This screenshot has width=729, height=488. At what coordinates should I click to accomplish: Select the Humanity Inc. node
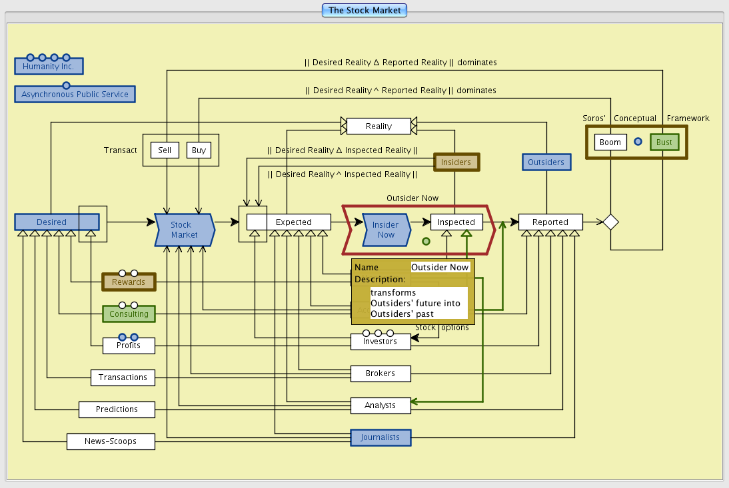coord(49,67)
